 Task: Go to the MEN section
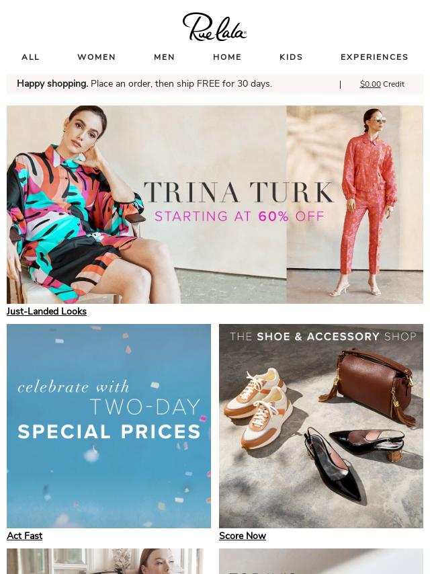pos(165,57)
